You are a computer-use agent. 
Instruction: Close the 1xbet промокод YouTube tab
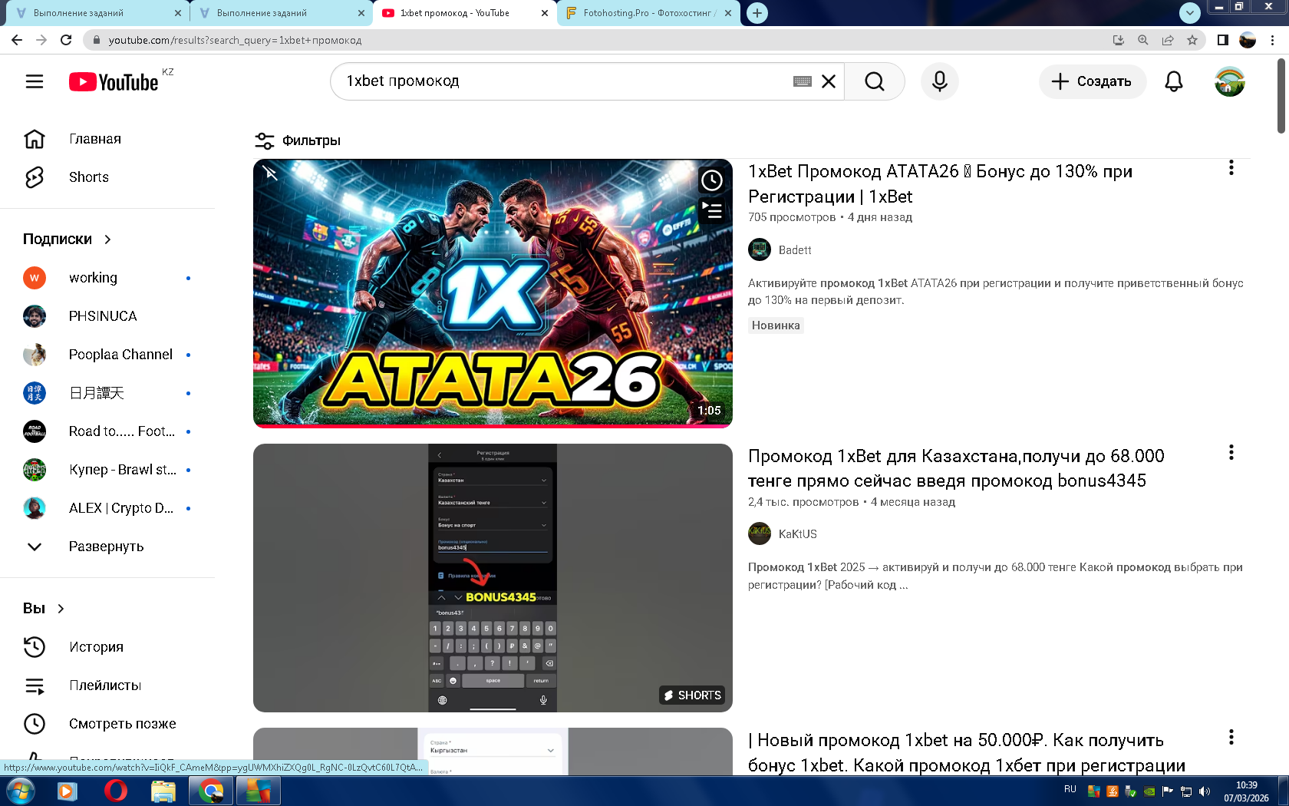click(x=545, y=13)
